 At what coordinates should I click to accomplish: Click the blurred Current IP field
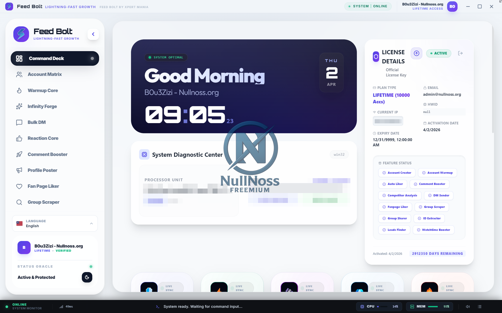tap(388, 121)
